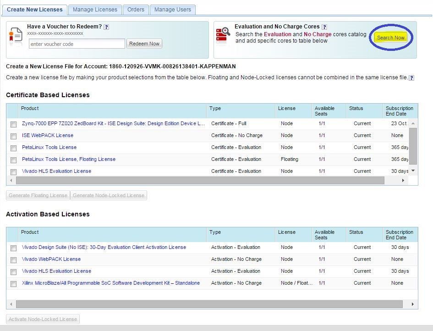Click activation table License column header
Screen dimensions: 433x331
[294, 235]
